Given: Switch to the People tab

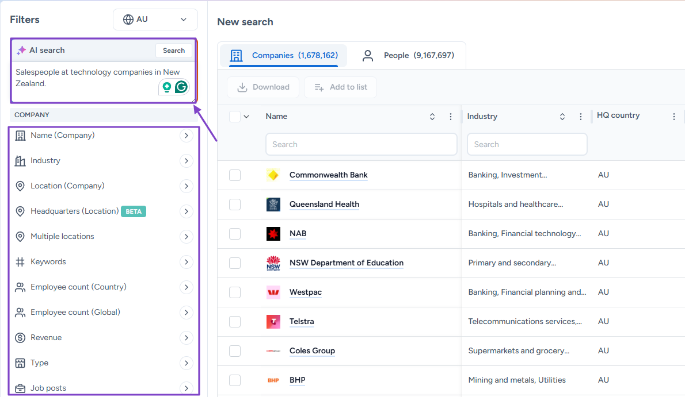Looking at the screenshot, I should (408, 56).
